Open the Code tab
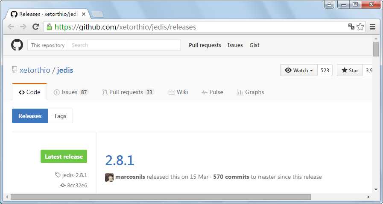 click(x=29, y=92)
